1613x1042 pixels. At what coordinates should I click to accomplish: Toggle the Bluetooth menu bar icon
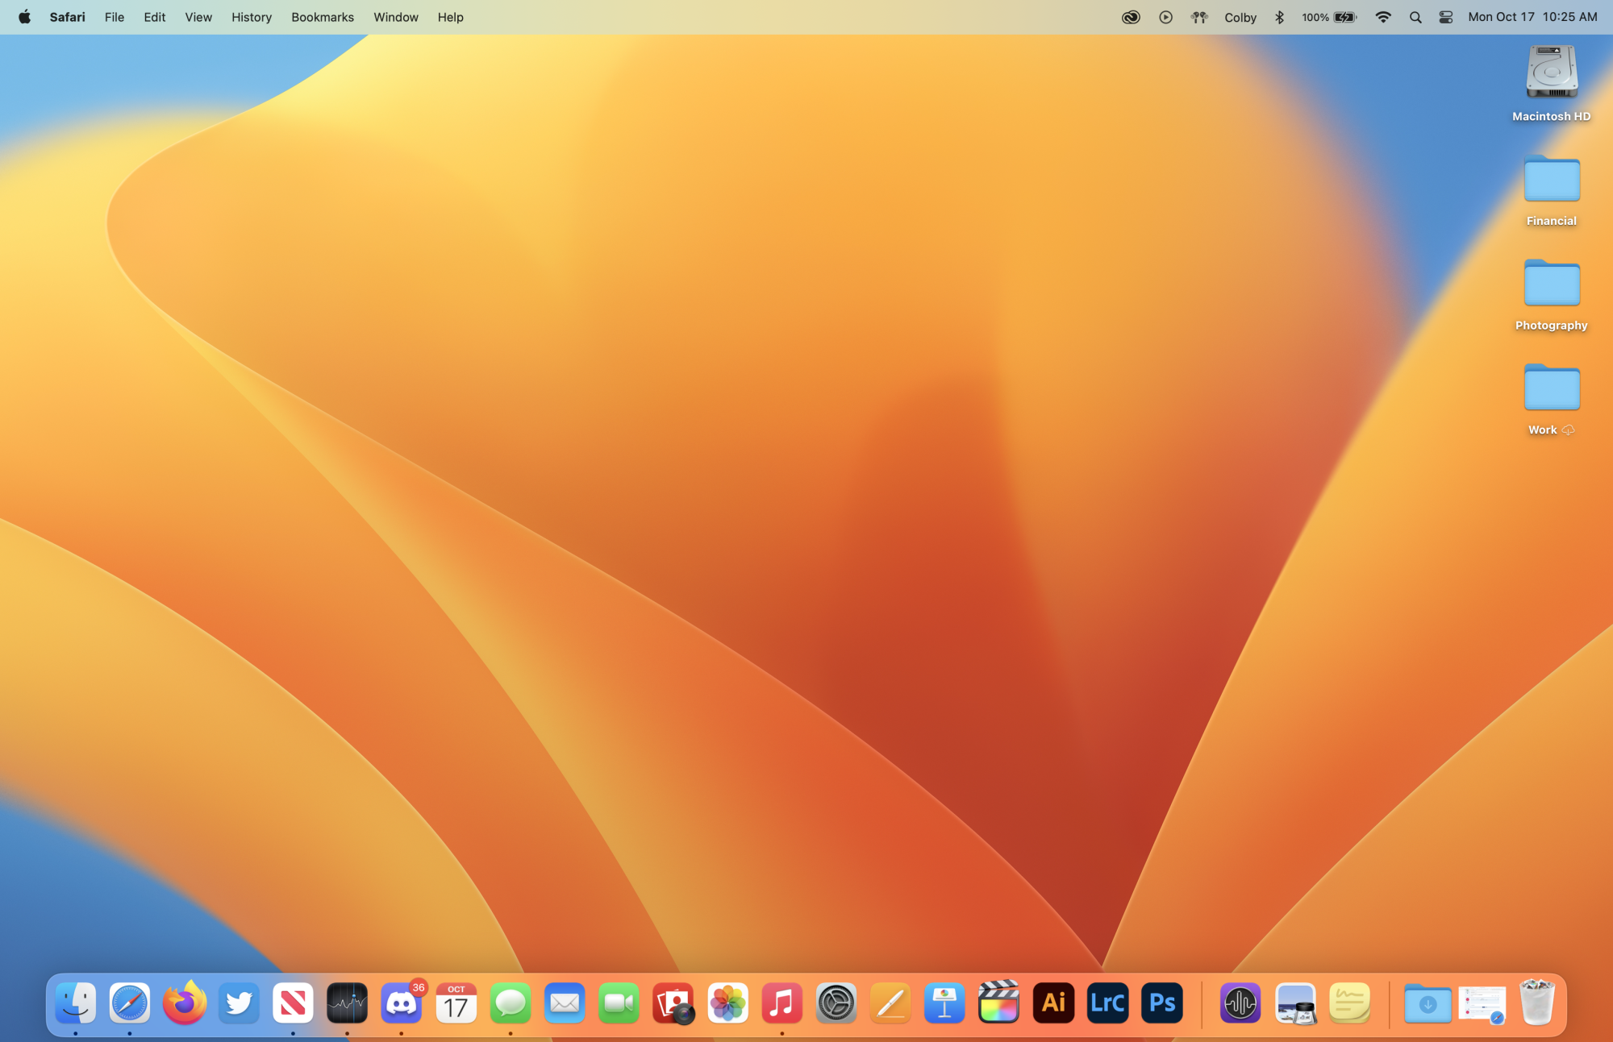[x=1279, y=17]
